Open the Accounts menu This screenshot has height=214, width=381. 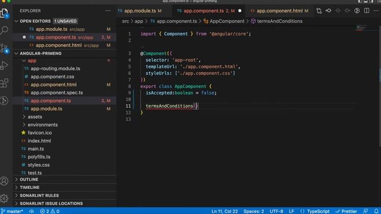point(4,181)
